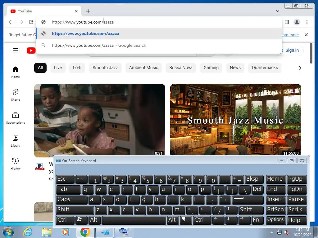
Task: Click the YouTube logo
Action: pyautogui.click(x=31, y=51)
